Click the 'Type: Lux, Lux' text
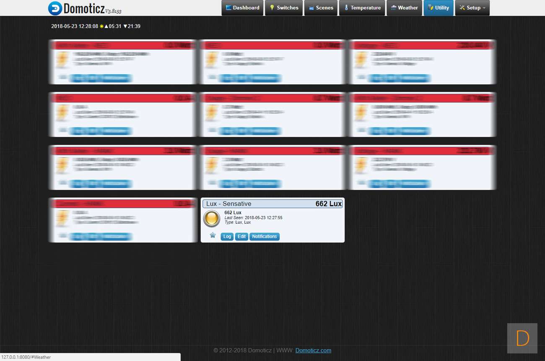Screen dimensions: 545x361 click(238, 222)
